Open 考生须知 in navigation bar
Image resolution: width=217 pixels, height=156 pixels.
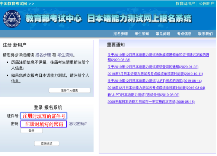[x=142, y=34]
